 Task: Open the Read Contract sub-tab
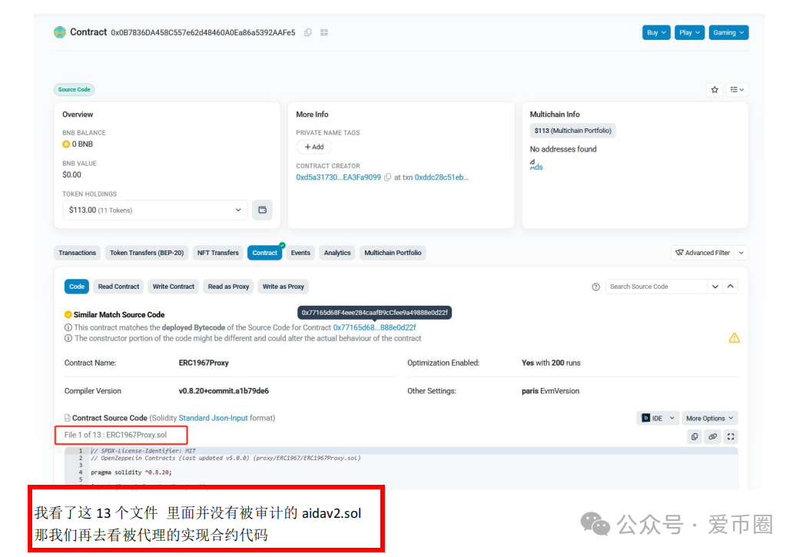pyautogui.click(x=118, y=287)
